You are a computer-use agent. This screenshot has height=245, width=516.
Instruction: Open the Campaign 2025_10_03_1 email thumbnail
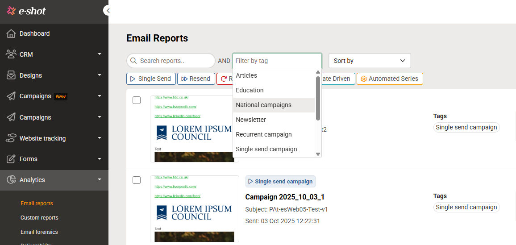click(x=195, y=209)
